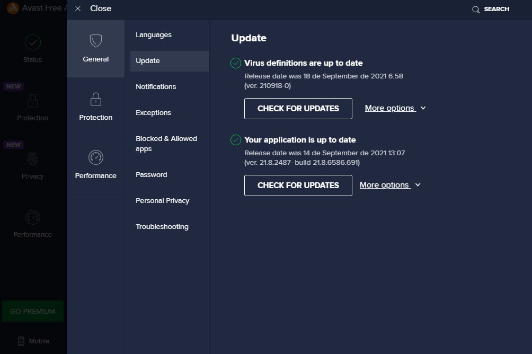Click virus definitions More options link
Screen dimensions: 532x354
tap(390, 108)
